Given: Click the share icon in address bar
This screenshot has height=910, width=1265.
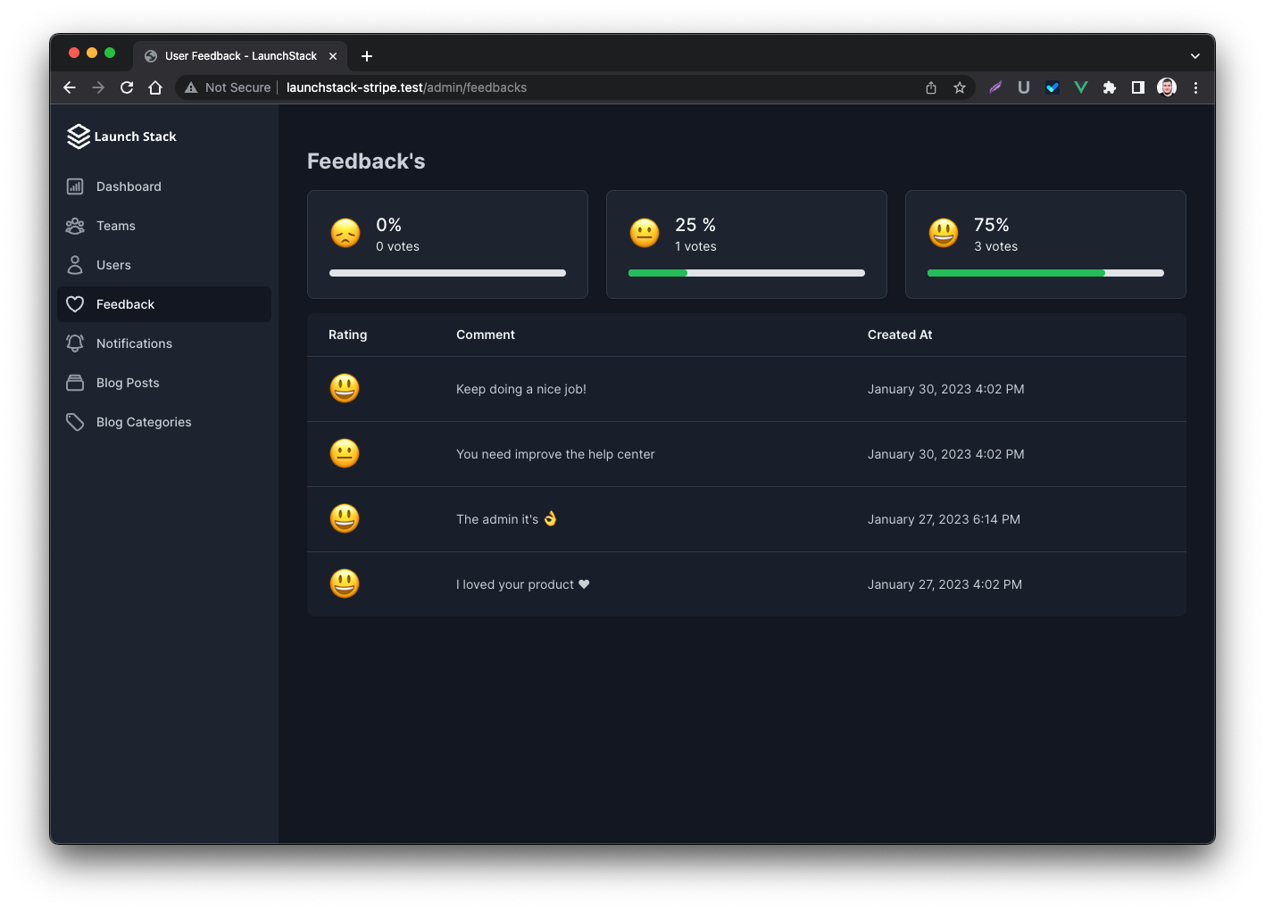Looking at the screenshot, I should pos(931,87).
